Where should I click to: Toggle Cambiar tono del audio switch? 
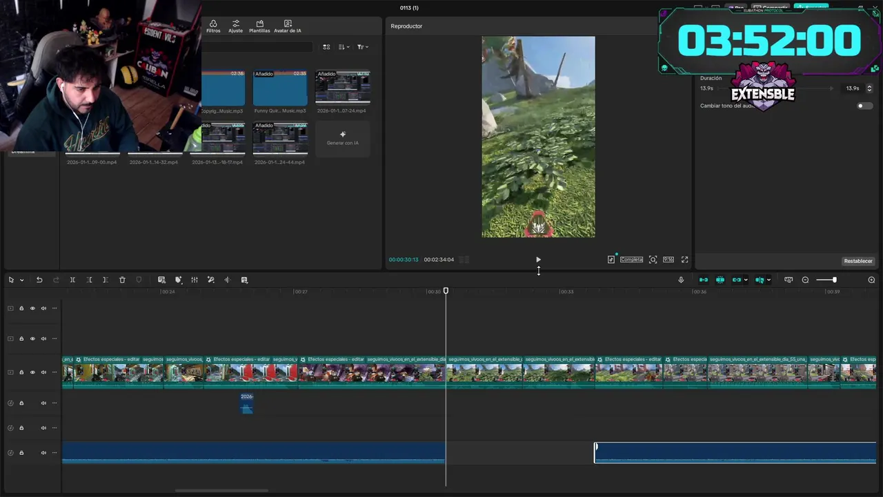pos(864,106)
